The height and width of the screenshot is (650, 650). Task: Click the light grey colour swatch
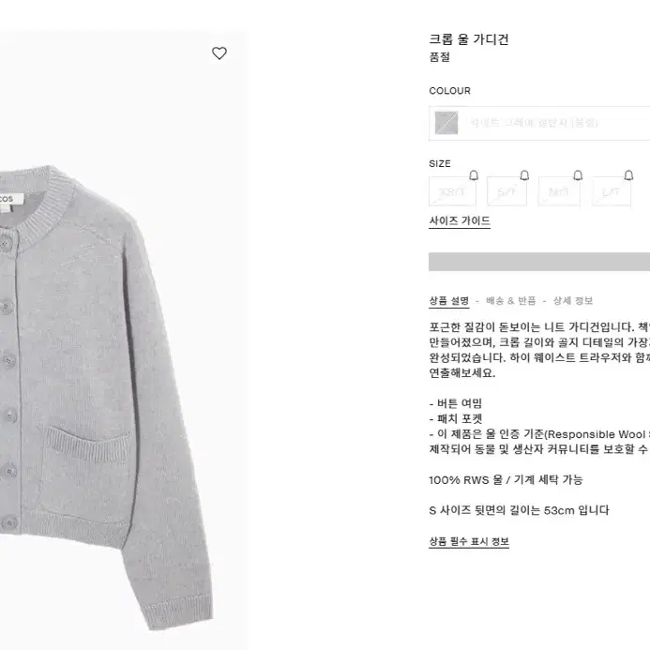coord(446,123)
